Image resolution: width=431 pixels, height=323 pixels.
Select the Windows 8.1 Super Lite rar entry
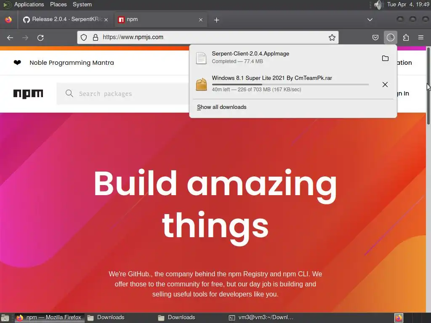286,84
